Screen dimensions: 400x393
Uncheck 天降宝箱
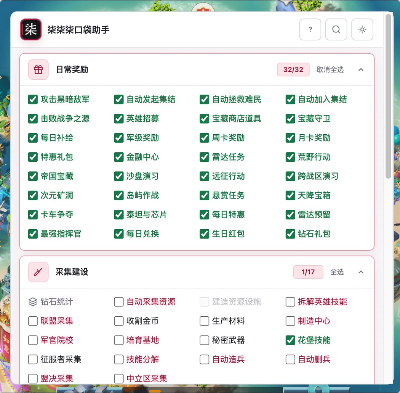tap(290, 195)
